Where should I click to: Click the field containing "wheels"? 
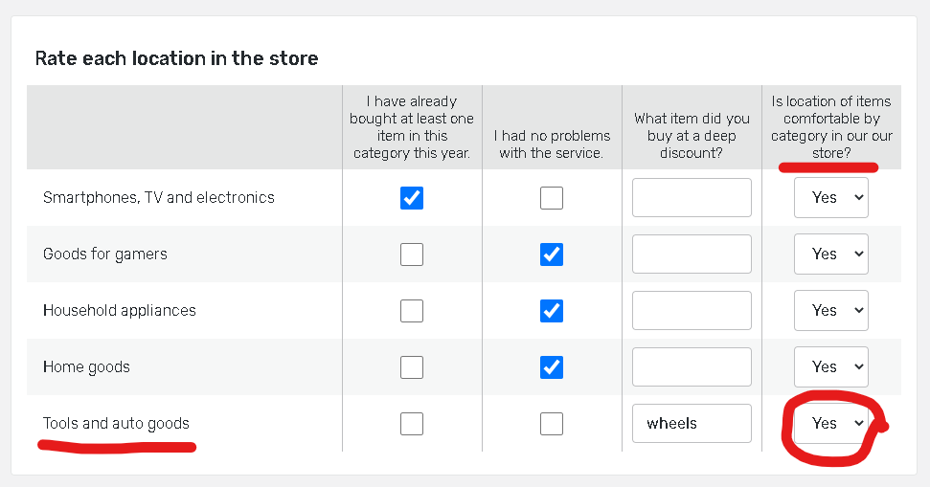692,424
